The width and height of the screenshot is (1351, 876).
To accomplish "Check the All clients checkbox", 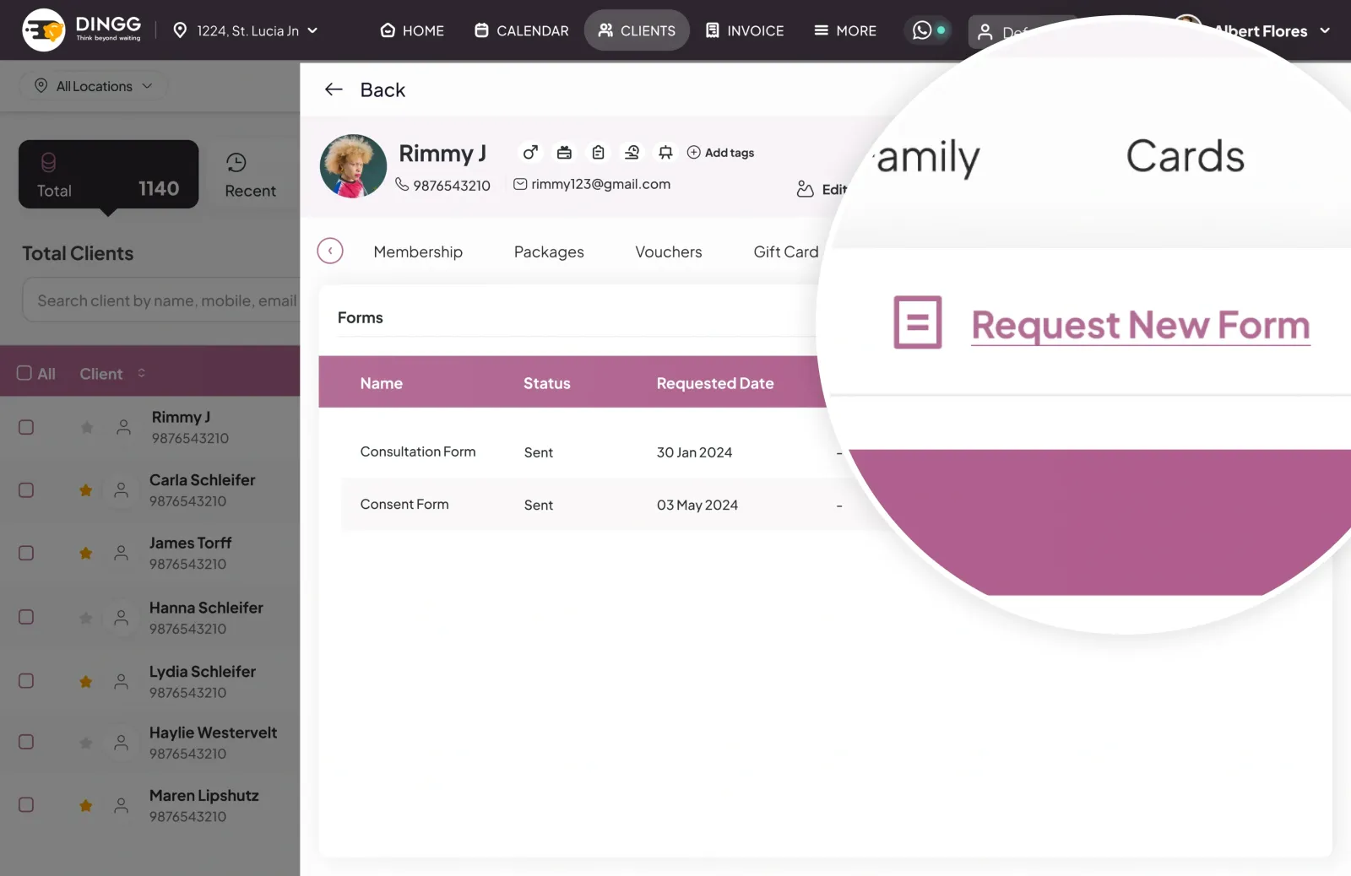I will point(24,373).
